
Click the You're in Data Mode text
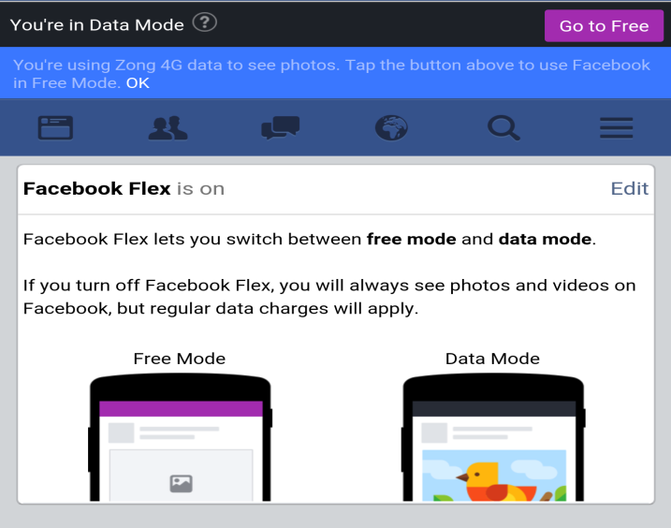click(x=97, y=25)
